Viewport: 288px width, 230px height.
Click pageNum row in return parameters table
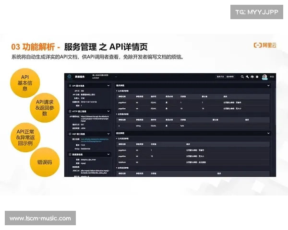(x=193, y=150)
